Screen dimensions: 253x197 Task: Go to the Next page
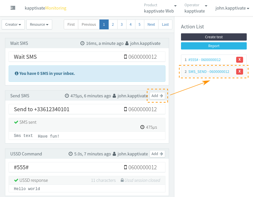pyautogui.click(x=151, y=24)
